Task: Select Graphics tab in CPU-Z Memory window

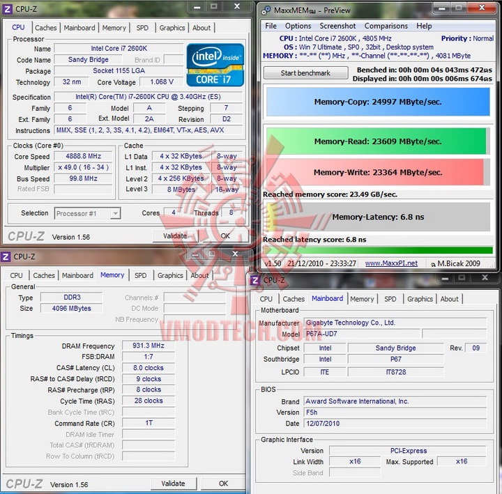Action: (x=170, y=275)
